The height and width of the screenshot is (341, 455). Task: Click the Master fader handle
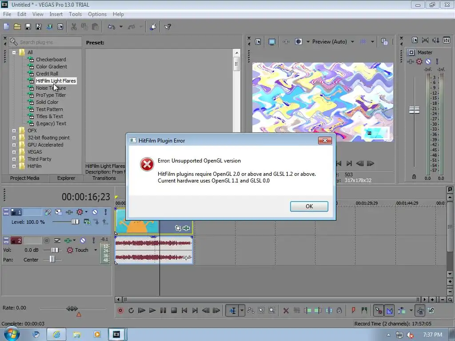[414, 110]
